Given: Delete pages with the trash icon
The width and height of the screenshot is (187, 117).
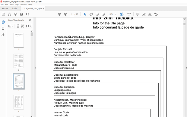Looking at the screenshot, I should click(18, 26).
